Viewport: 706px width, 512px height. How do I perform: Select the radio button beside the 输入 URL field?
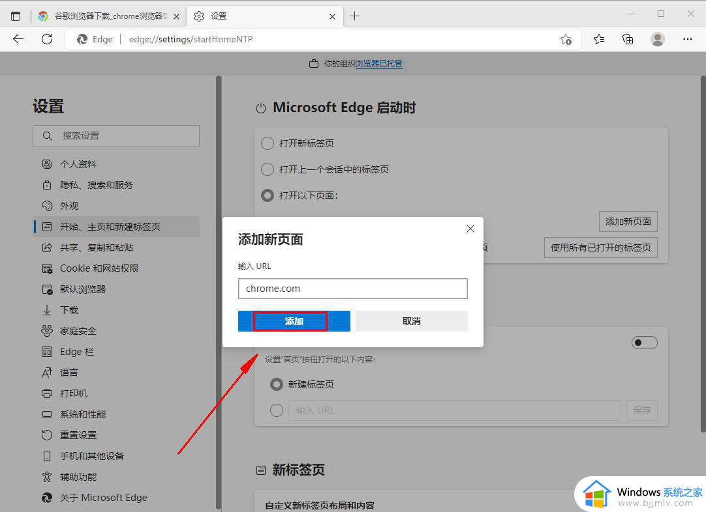coord(277,410)
